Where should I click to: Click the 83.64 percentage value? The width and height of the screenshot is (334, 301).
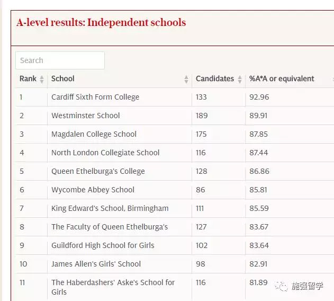(x=259, y=246)
